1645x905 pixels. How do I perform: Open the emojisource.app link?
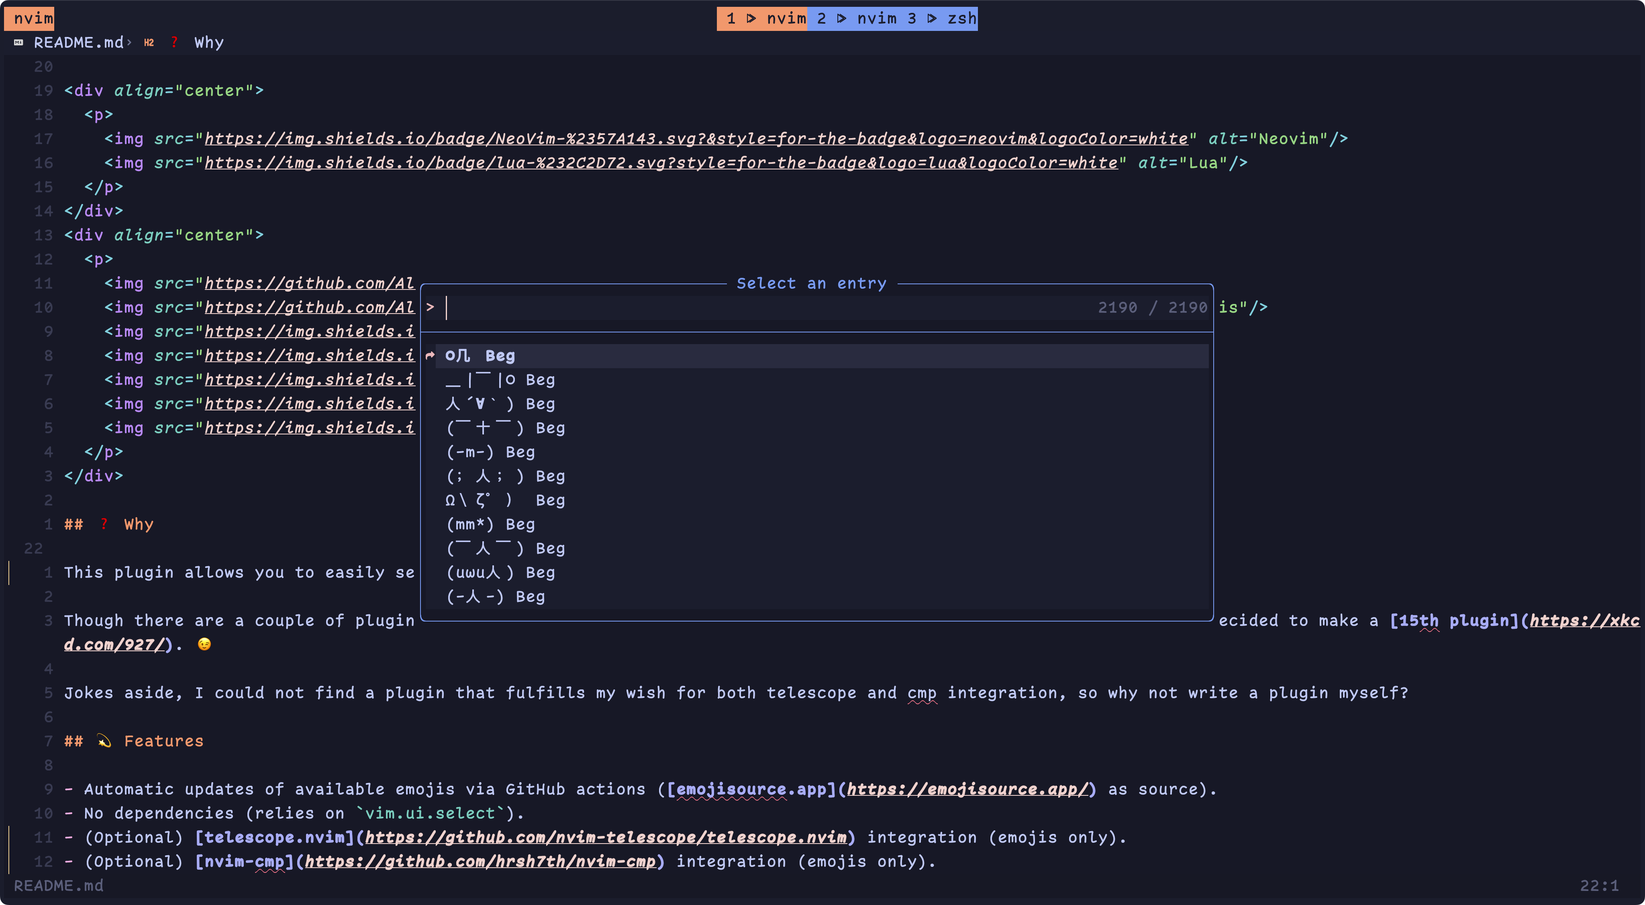pyautogui.click(x=967, y=789)
